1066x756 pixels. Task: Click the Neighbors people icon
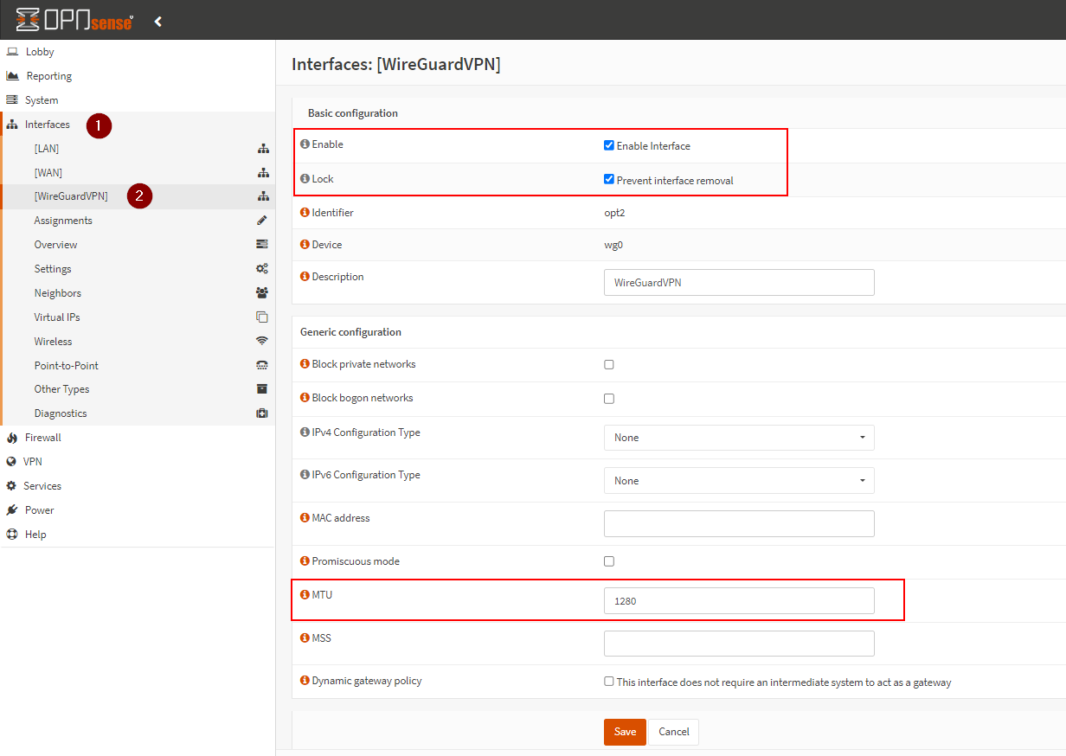262,293
